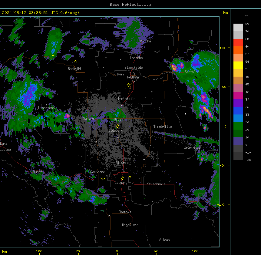The width and height of the screenshot is (261, 255).
Task: Click the 50 tick on the bottom axis
Action: click(156, 251)
